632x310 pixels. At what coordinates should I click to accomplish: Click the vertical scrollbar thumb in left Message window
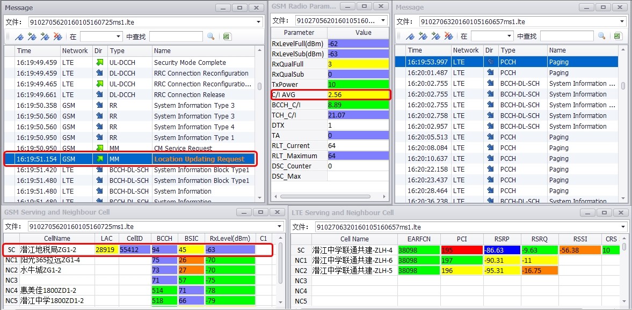tap(260, 86)
